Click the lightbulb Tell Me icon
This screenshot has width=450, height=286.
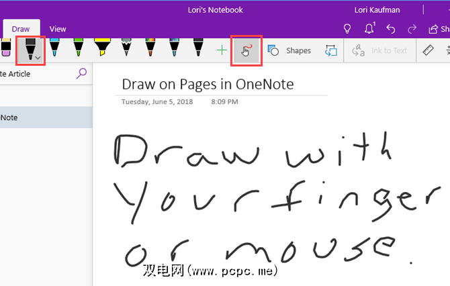tap(347, 29)
